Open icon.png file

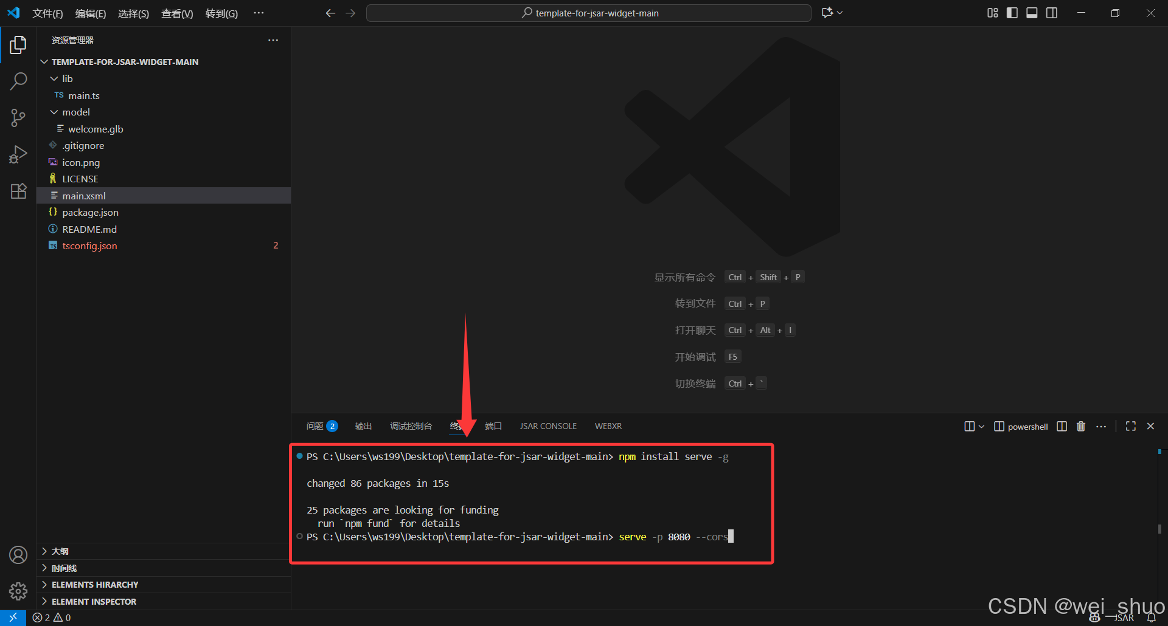pos(164,162)
